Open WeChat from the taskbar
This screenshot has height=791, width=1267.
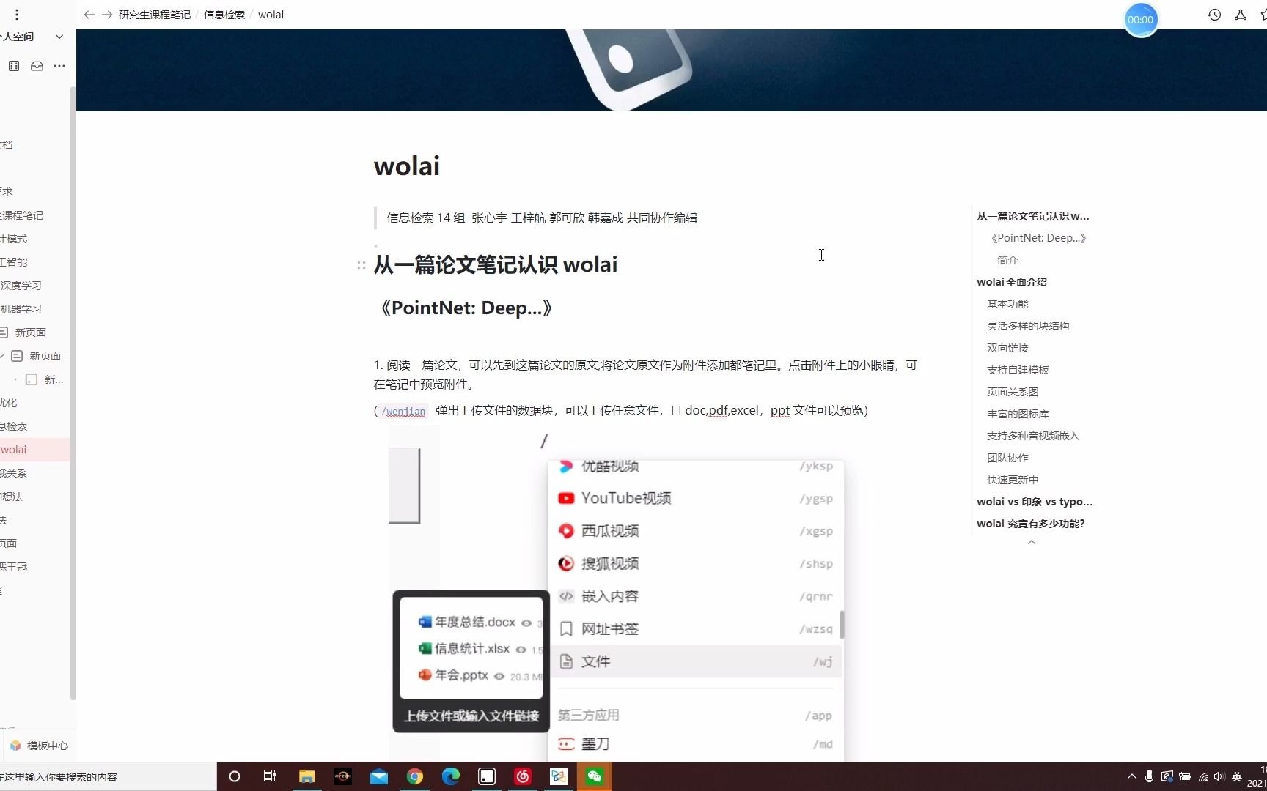[595, 776]
